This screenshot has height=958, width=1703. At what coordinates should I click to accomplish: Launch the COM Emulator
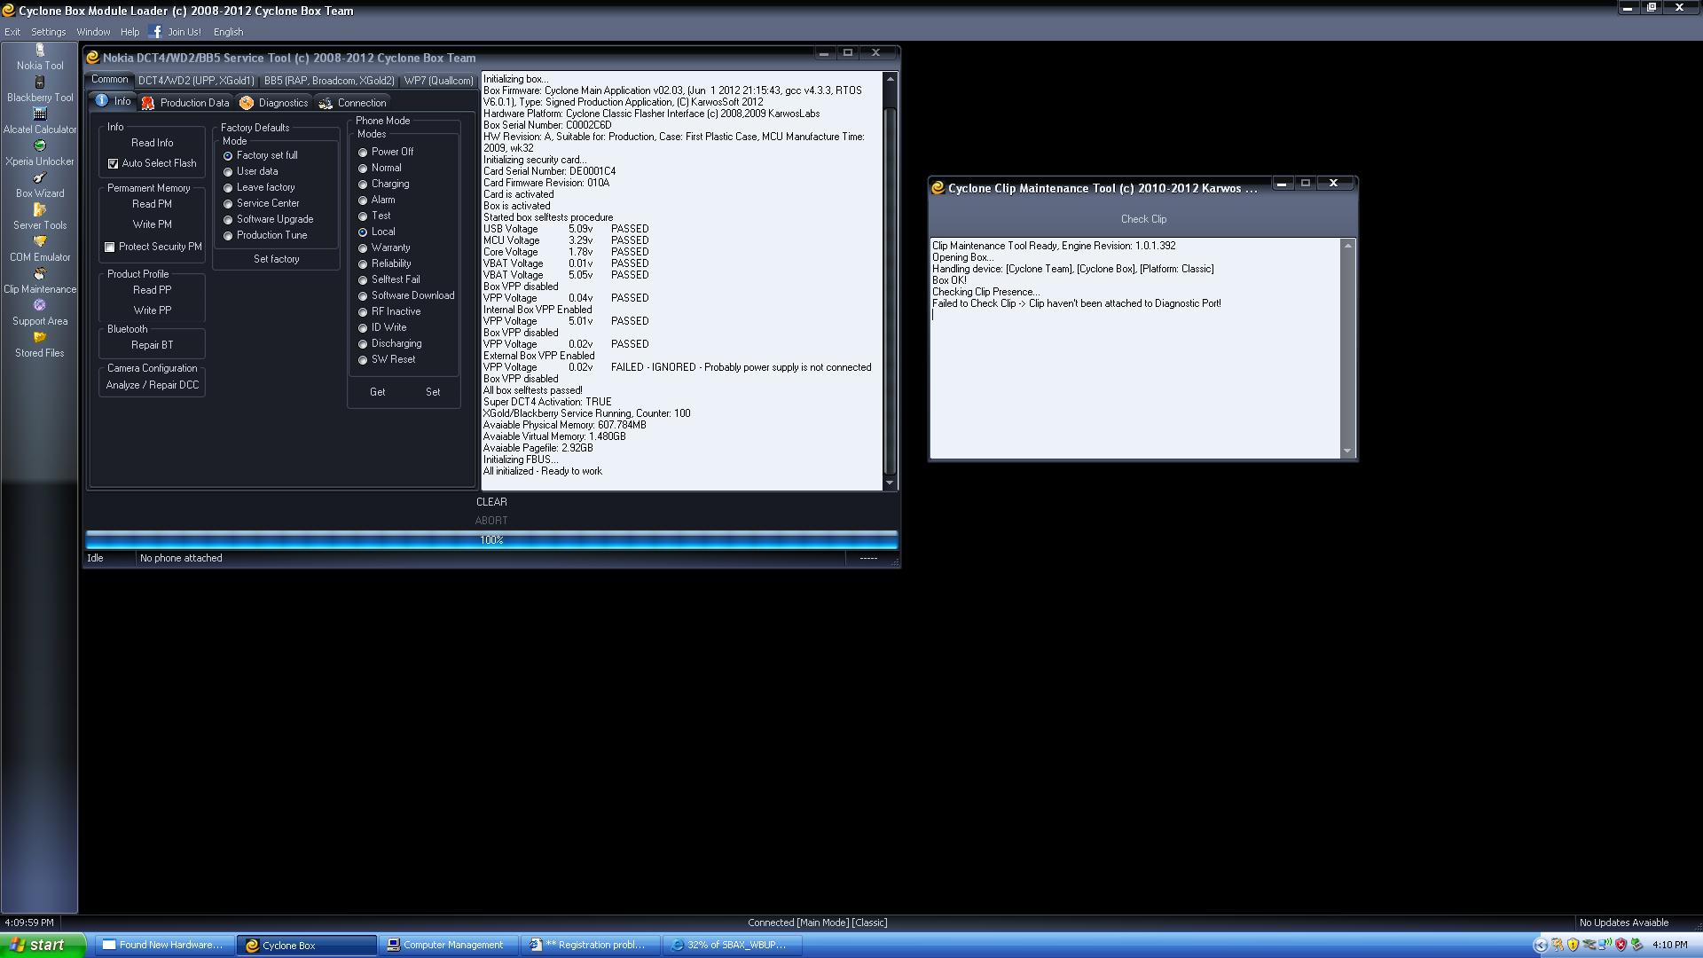click(x=40, y=250)
